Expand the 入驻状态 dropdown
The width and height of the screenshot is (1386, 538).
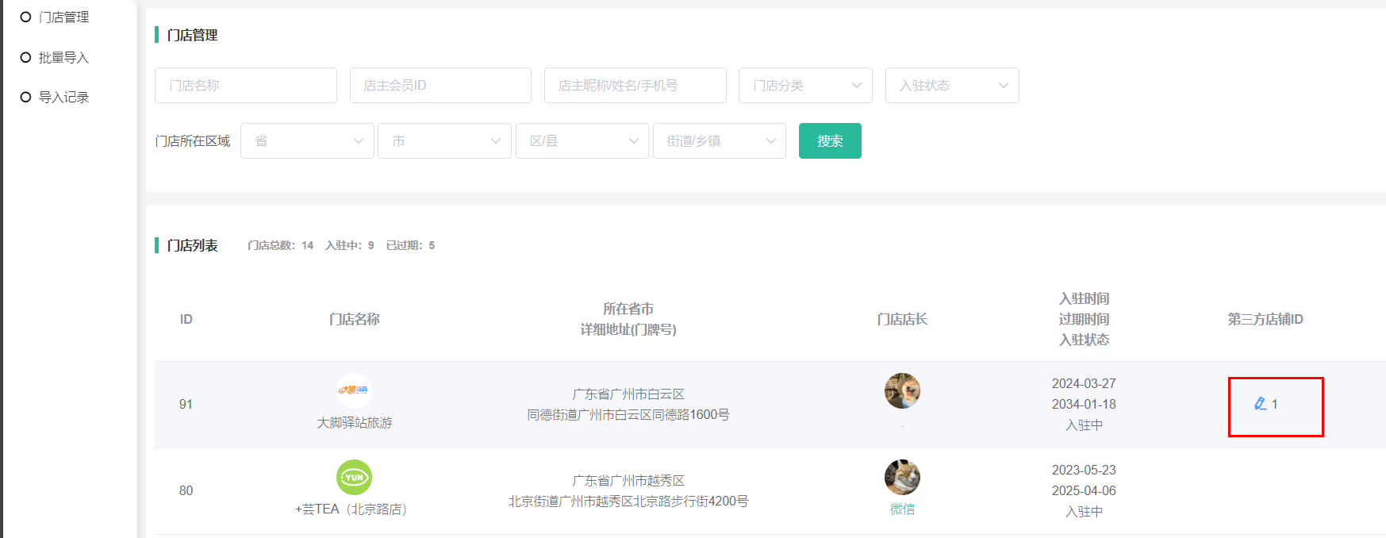click(951, 85)
